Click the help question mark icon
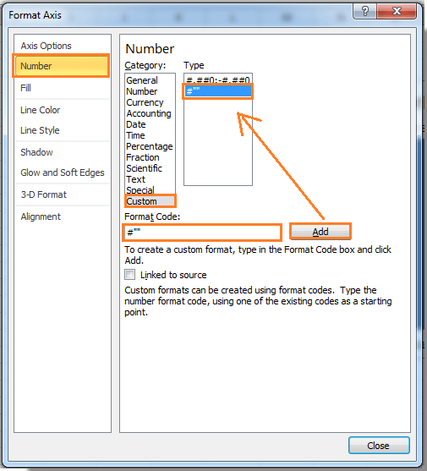 coord(364,11)
